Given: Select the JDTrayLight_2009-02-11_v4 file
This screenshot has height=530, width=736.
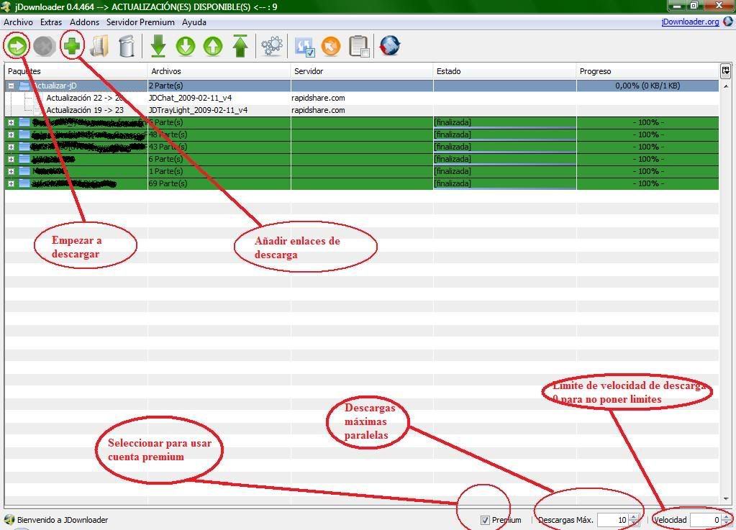Looking at the screenshot, I should point(198,110).
